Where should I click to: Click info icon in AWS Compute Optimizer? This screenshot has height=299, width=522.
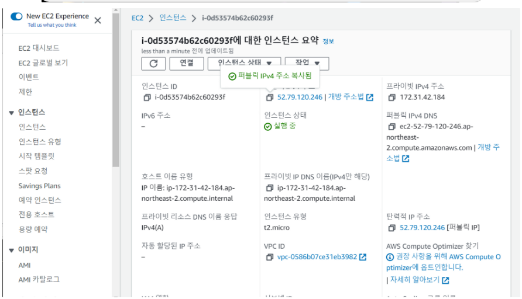pyautogui.click(x=390, y=257)
